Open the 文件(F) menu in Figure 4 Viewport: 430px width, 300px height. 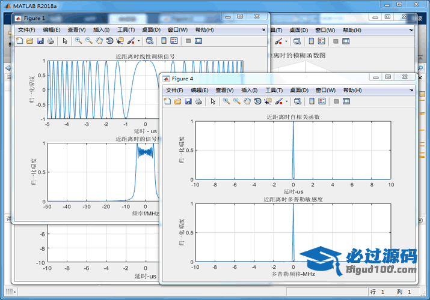(x=174, y=90)
